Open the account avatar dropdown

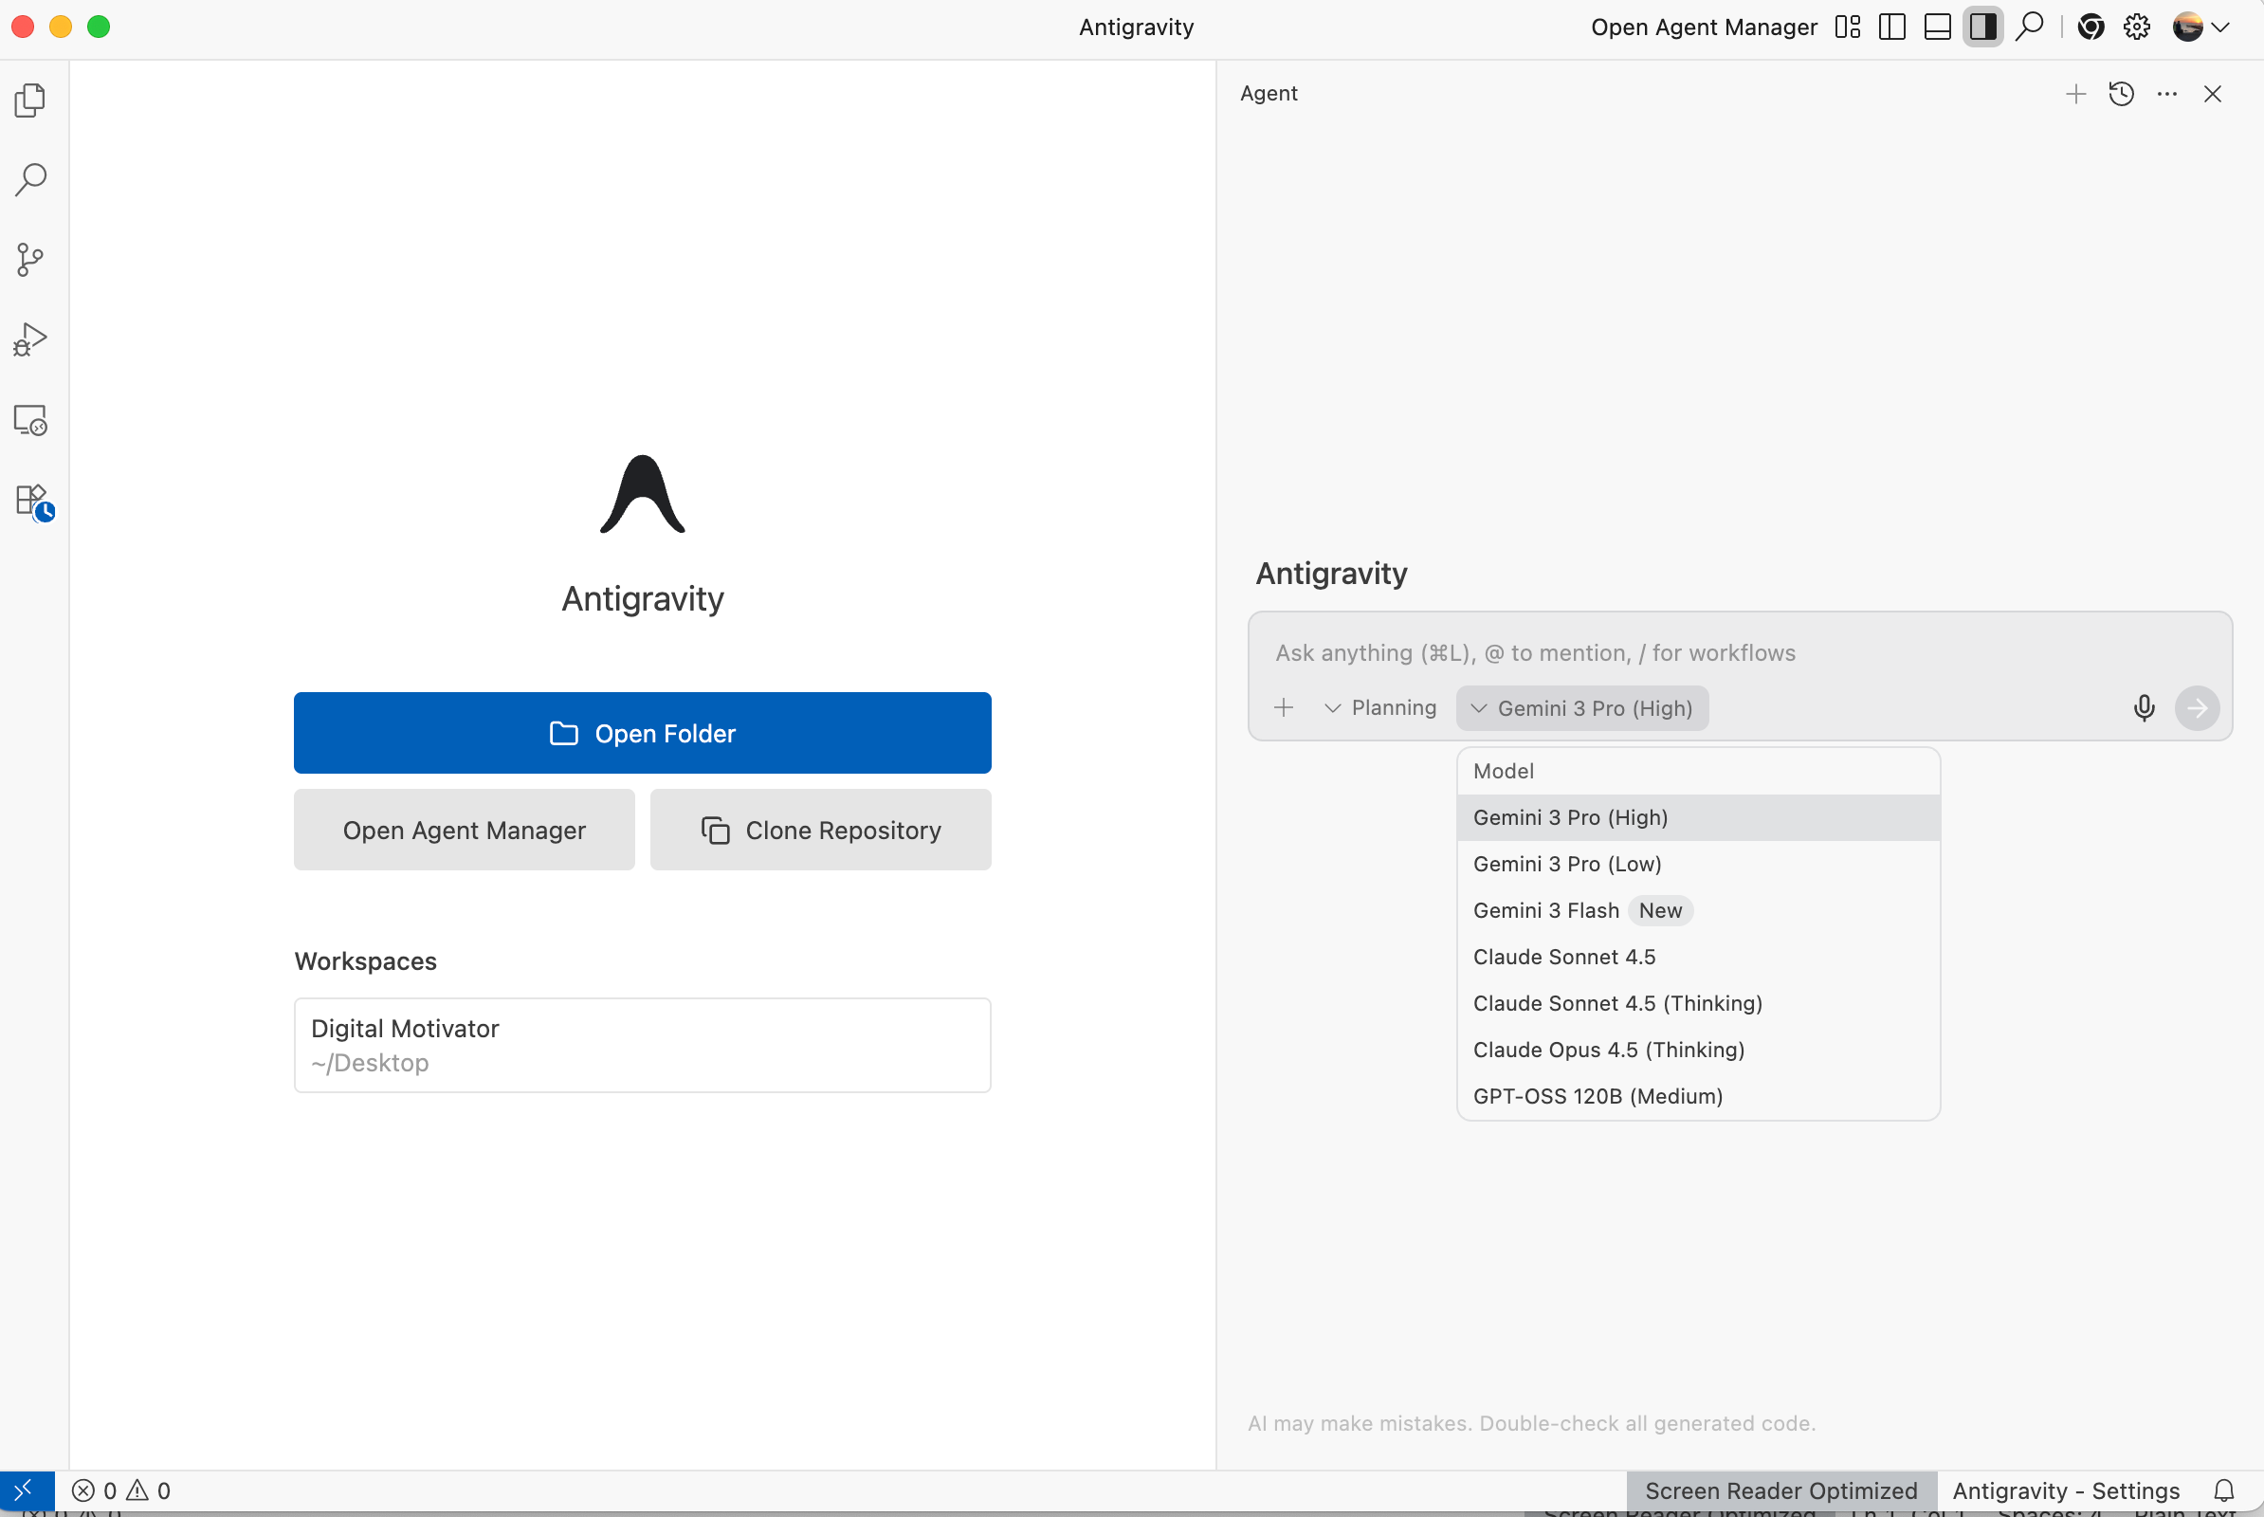pos(2200,27)
